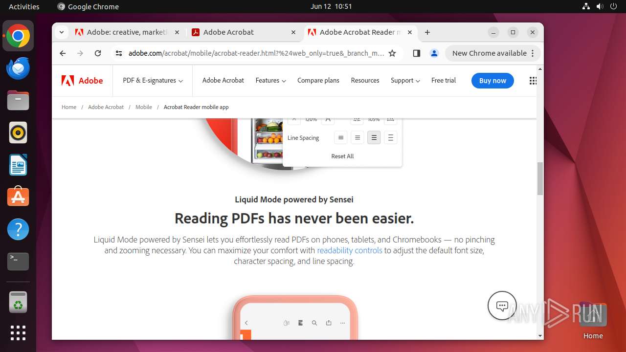Click Reset All in the settings panel

(342, 156)
